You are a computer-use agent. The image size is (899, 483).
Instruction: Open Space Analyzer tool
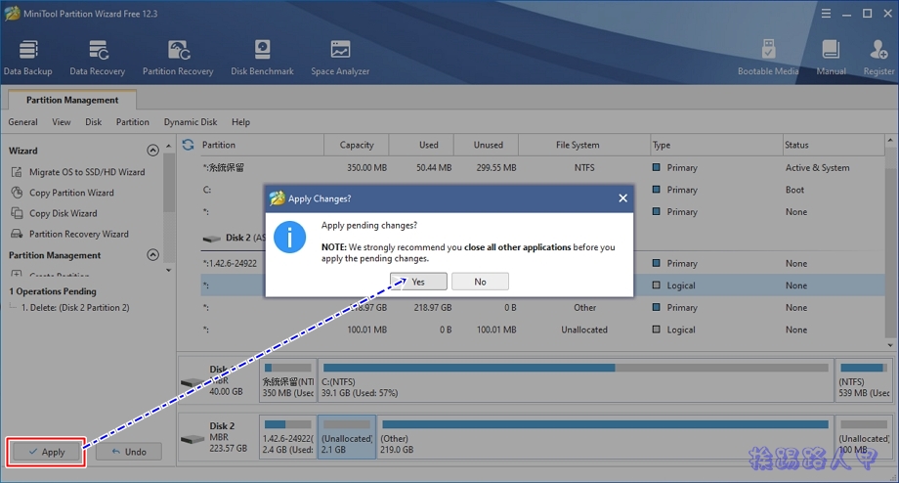[340, 58]
